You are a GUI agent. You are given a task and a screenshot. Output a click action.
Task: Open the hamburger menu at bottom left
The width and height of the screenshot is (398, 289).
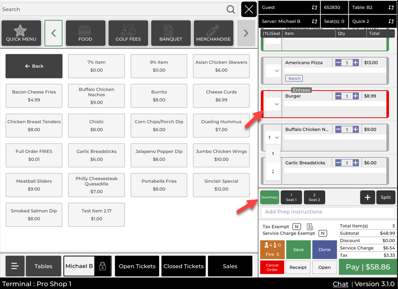tap(15, 266)
